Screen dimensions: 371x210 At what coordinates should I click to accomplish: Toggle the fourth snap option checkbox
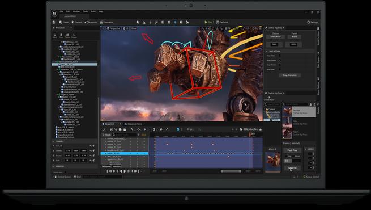tap(280, 69)
